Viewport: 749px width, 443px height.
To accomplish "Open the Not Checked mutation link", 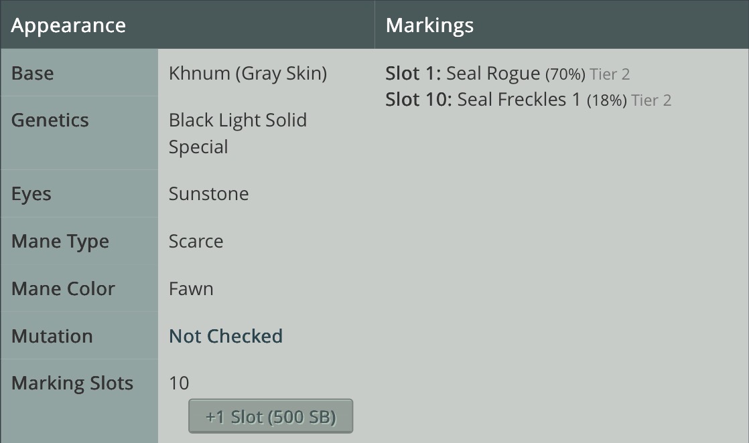I will [x=226, y=336].
